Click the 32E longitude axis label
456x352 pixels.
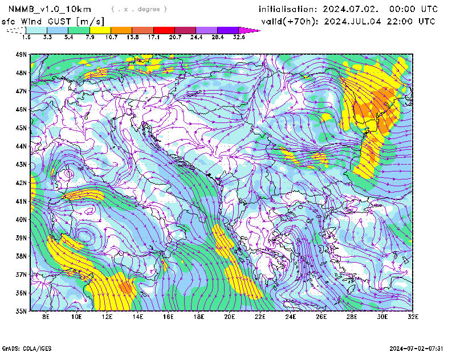point(412,316)
